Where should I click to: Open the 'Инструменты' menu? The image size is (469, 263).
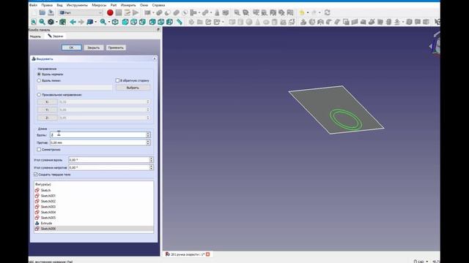77,5
